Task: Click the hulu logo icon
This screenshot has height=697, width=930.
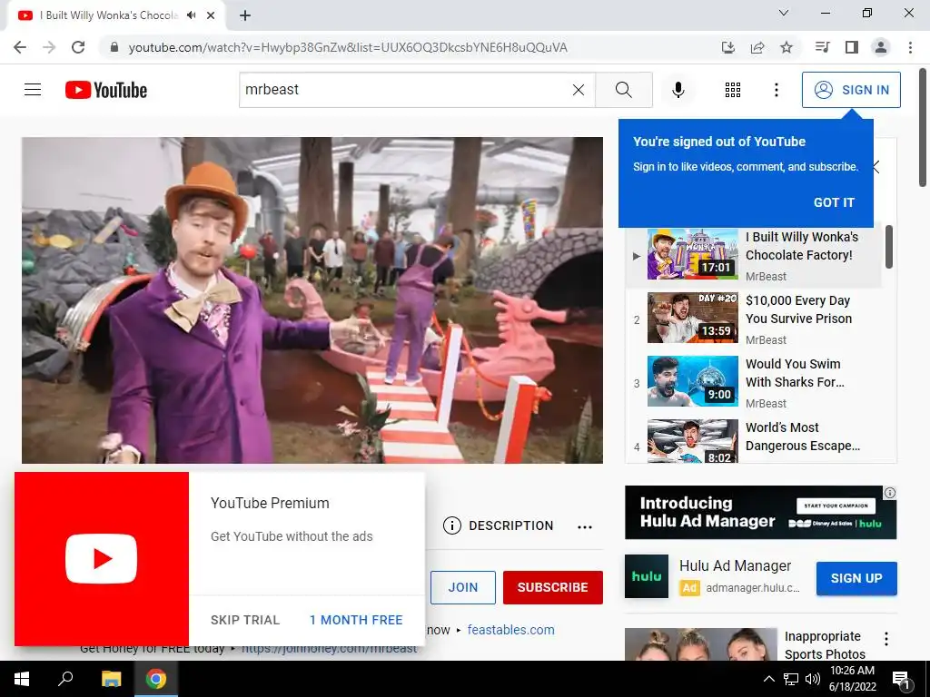Action: point(647,576)
